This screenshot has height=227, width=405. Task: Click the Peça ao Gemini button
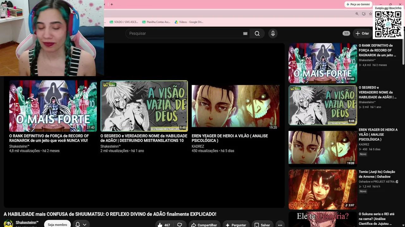click(358, 4)
